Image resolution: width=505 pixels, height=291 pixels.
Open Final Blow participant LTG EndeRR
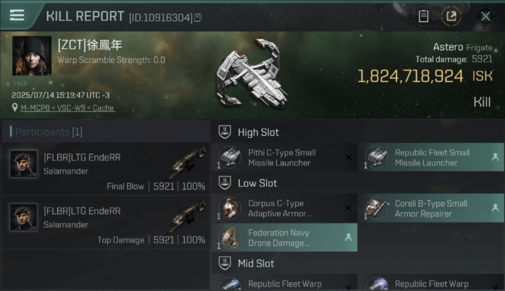pyautogui.click(x=106, y=169)
